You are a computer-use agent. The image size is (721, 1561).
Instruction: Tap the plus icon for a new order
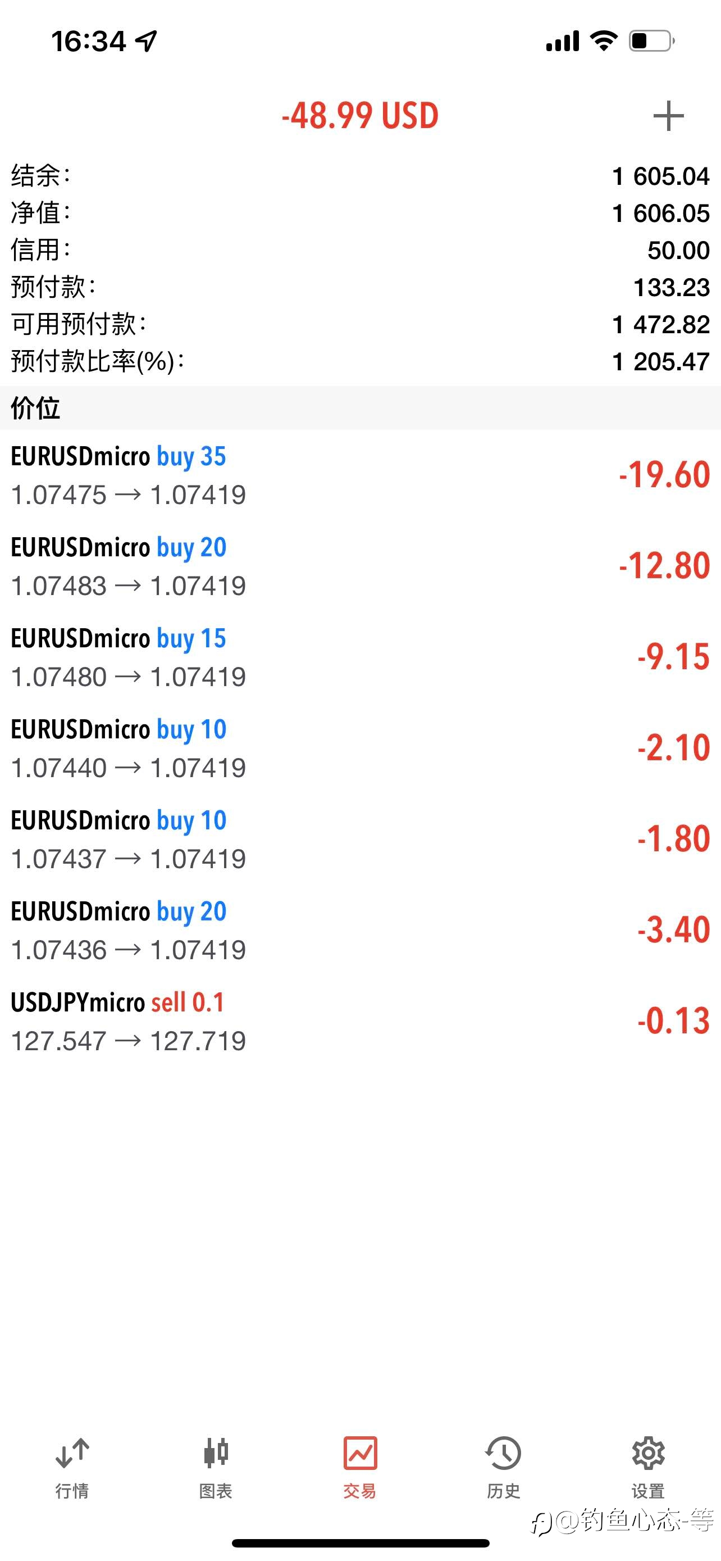click(x=668, y=116)
